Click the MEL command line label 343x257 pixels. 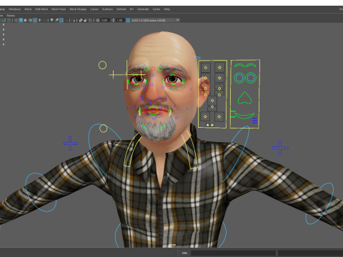pos(184,253)
